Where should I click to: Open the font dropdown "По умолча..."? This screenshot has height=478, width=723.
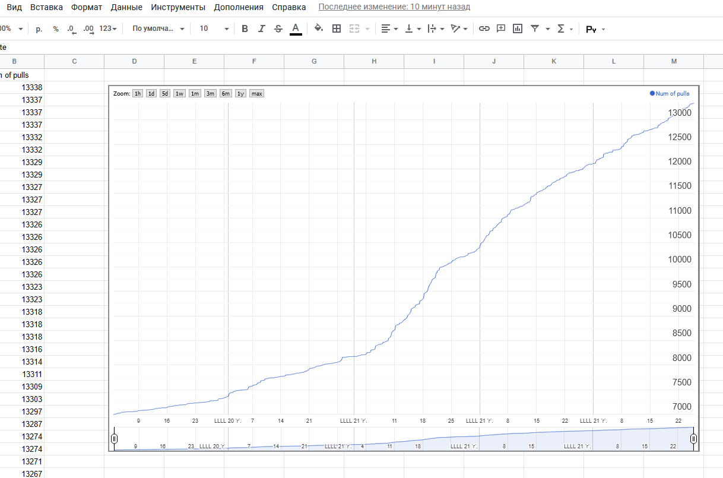(x=158, y=29)
